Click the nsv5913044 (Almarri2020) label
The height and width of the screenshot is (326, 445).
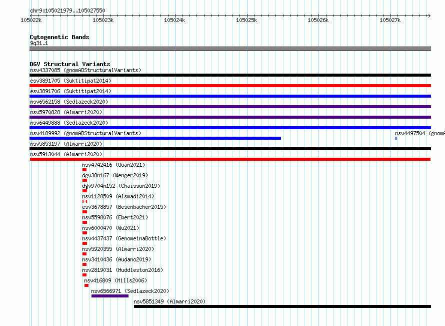[x=66, y=154]
